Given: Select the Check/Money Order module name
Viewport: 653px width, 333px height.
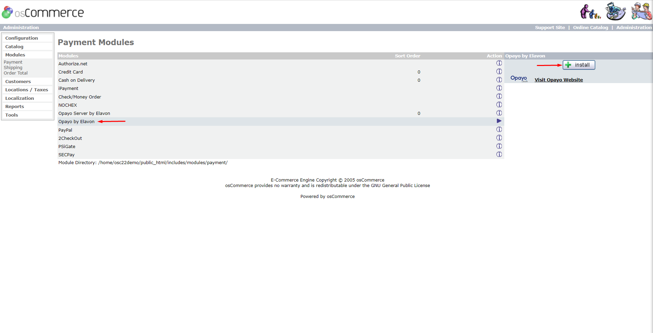Looking at the screenshot, I should (80, 97).
